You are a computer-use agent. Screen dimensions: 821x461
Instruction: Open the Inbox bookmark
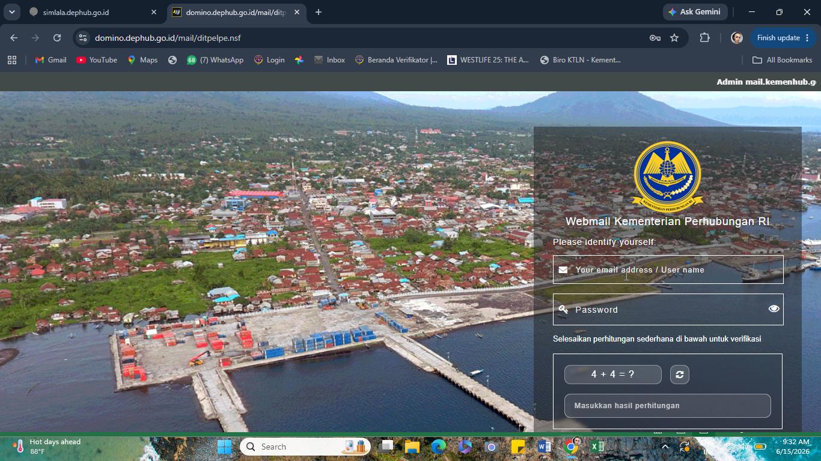point(329,60)
